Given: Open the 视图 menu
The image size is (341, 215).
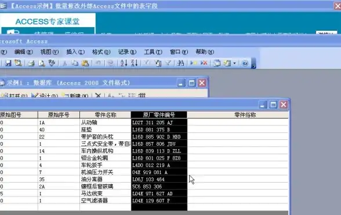Looking at the screenshot, I should 49,52.
